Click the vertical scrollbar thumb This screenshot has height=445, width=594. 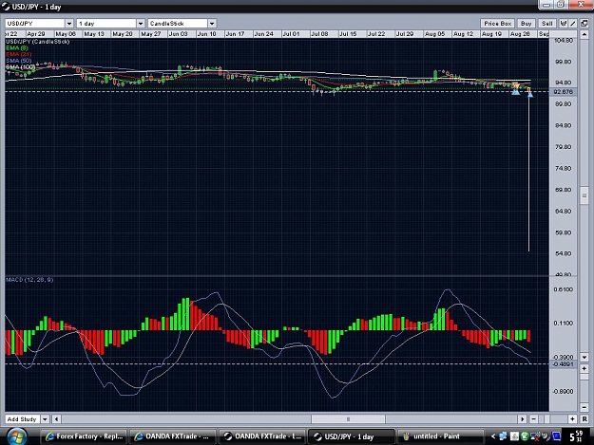tap(584, 195)
